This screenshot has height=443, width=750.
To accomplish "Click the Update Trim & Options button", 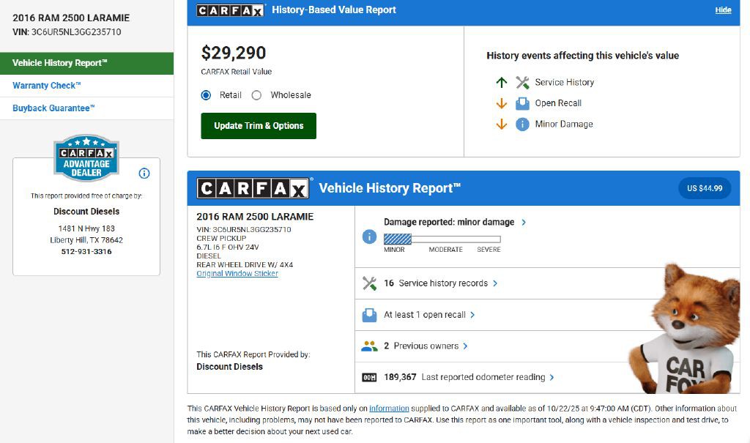I will [259, 126].
